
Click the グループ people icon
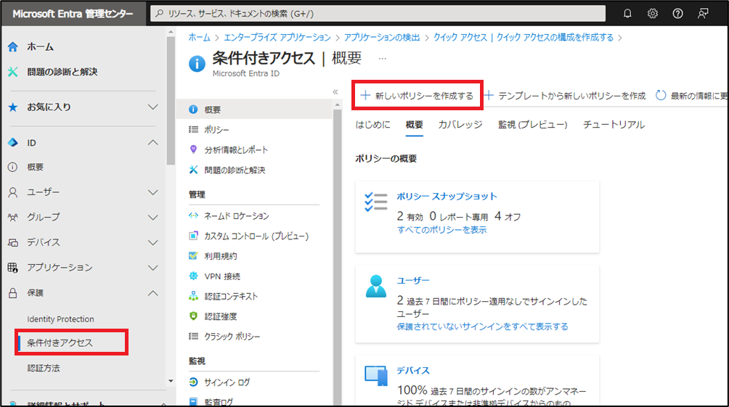pos(13,217)
